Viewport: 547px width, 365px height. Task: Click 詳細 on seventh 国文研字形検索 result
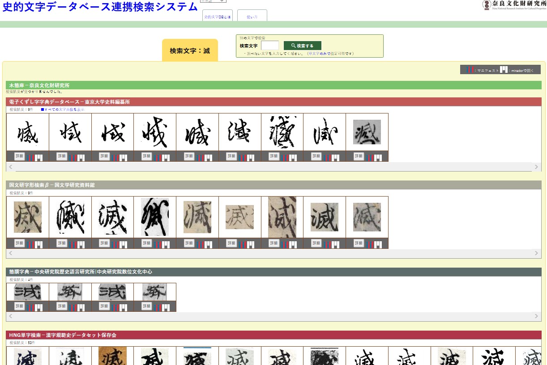[x=273, y=243]
